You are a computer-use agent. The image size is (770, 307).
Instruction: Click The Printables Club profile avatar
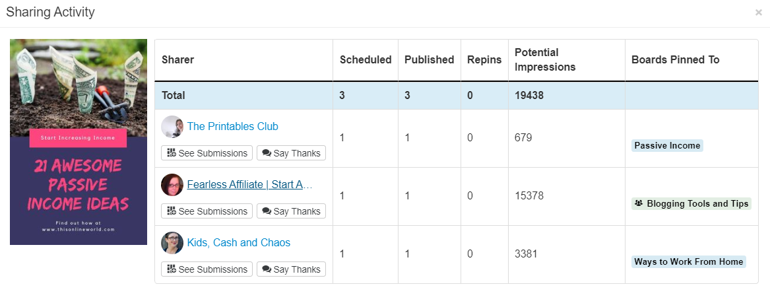172,127
